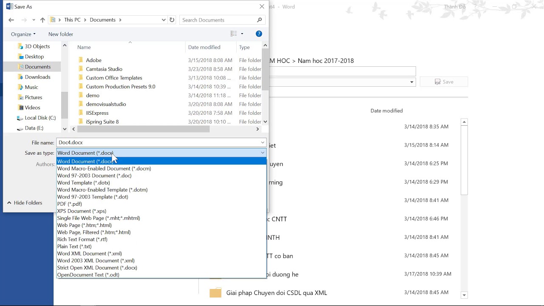544x306 pixels.
Task: Choose PDF (*.pdf) file type
Action: (70, 204)
